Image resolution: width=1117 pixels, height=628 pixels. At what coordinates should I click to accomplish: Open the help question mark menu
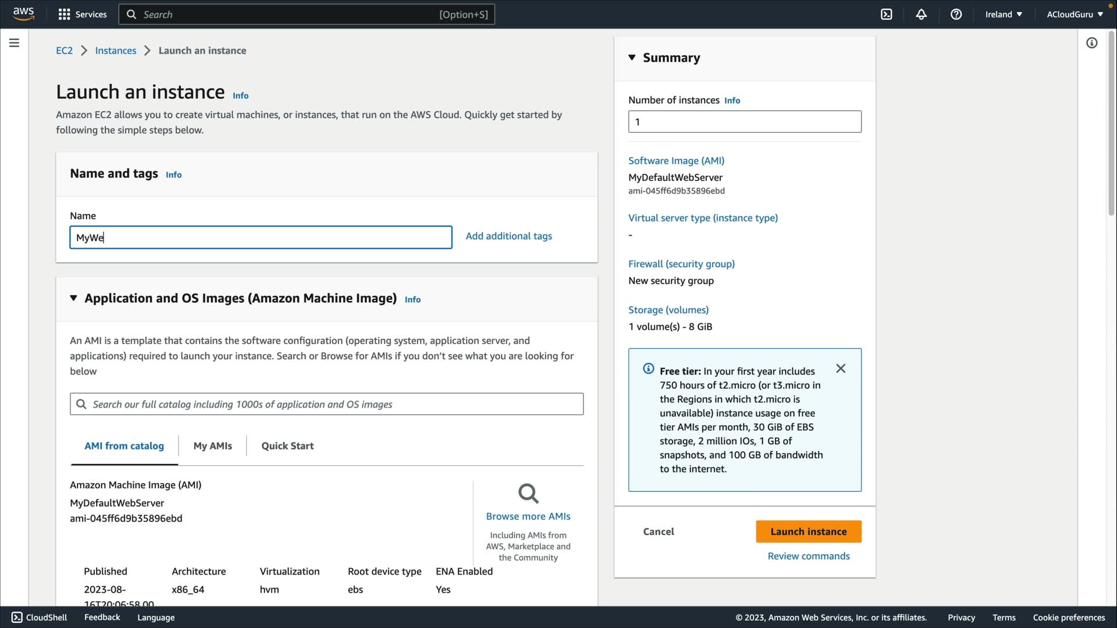pyautogui.click(x=956, y=15)
